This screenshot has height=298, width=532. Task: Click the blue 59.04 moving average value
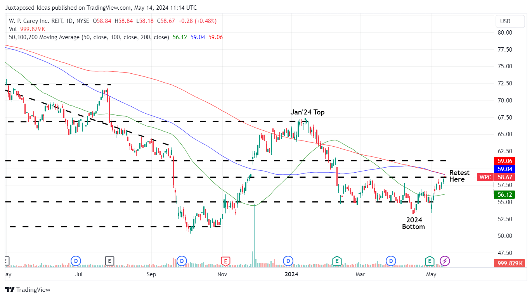coord(198,37)
